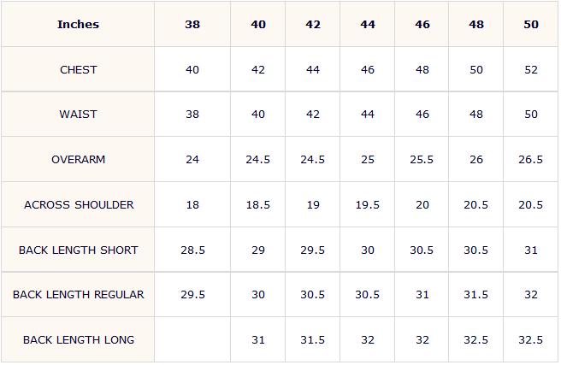Click the empty back length long cell

coord(192,339)
